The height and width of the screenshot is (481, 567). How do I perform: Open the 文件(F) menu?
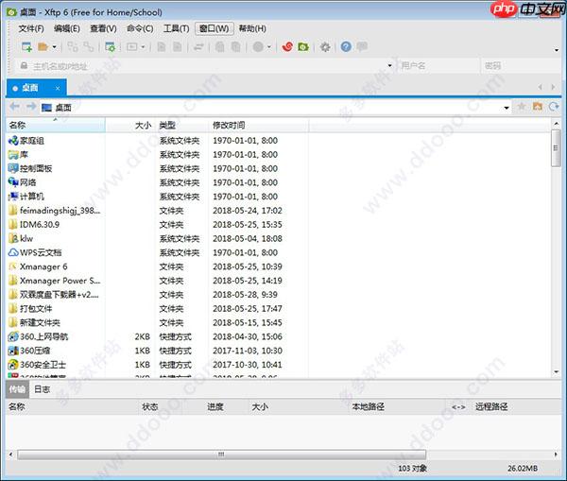pyautogui.click(x=31, y=28)
